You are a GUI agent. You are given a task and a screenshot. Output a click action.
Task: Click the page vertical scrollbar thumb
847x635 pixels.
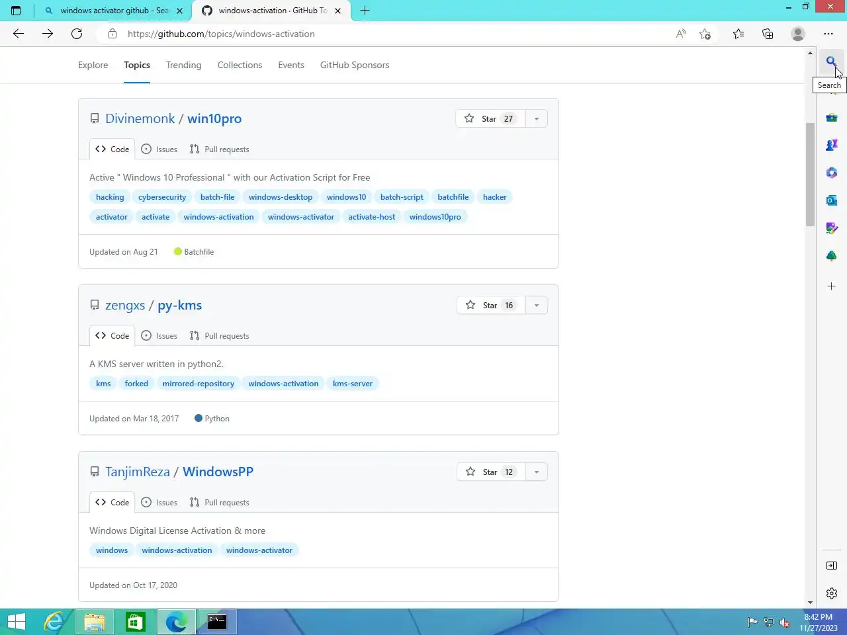(810, 175)
